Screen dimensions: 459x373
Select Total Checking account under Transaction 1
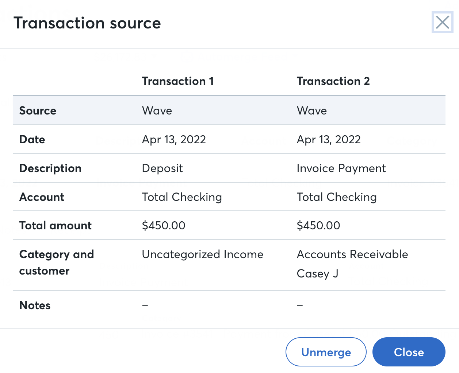[182, 197]
